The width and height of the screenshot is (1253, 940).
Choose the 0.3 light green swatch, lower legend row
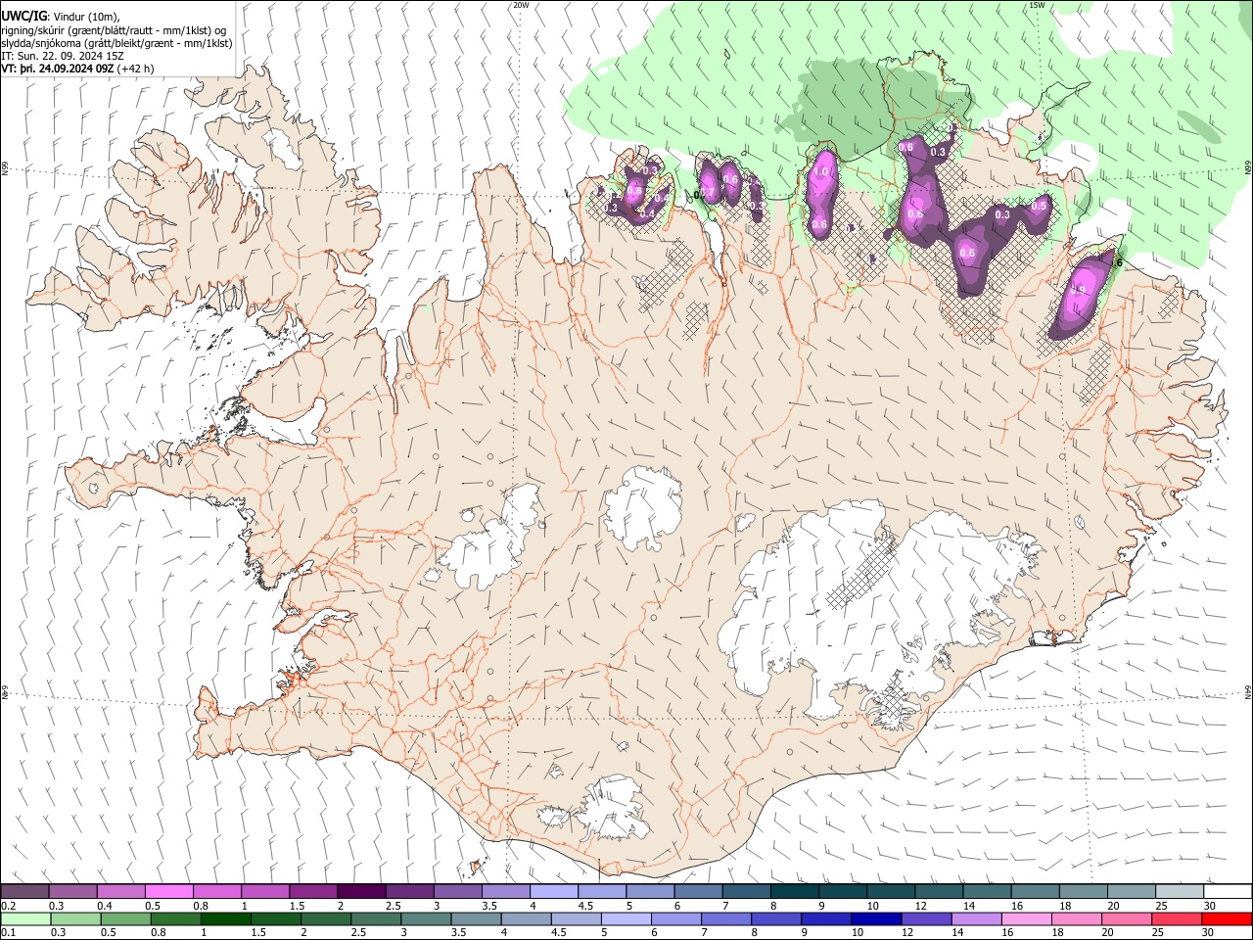[77, 918]
